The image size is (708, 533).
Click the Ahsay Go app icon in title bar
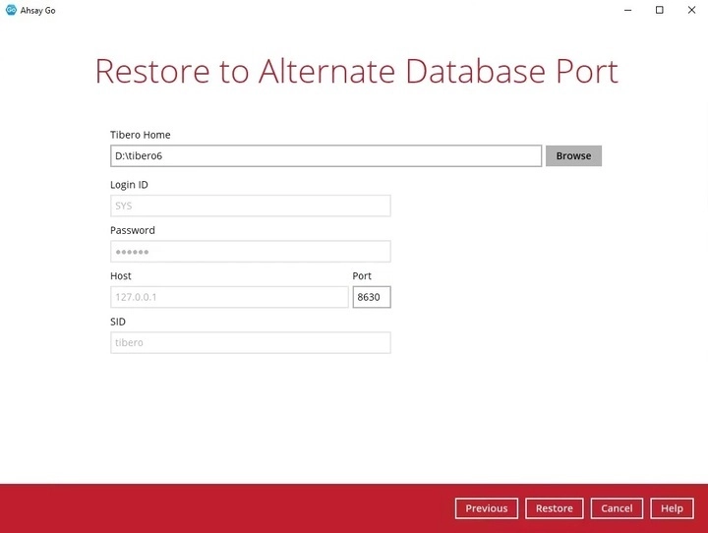click(x=11, y=10)
